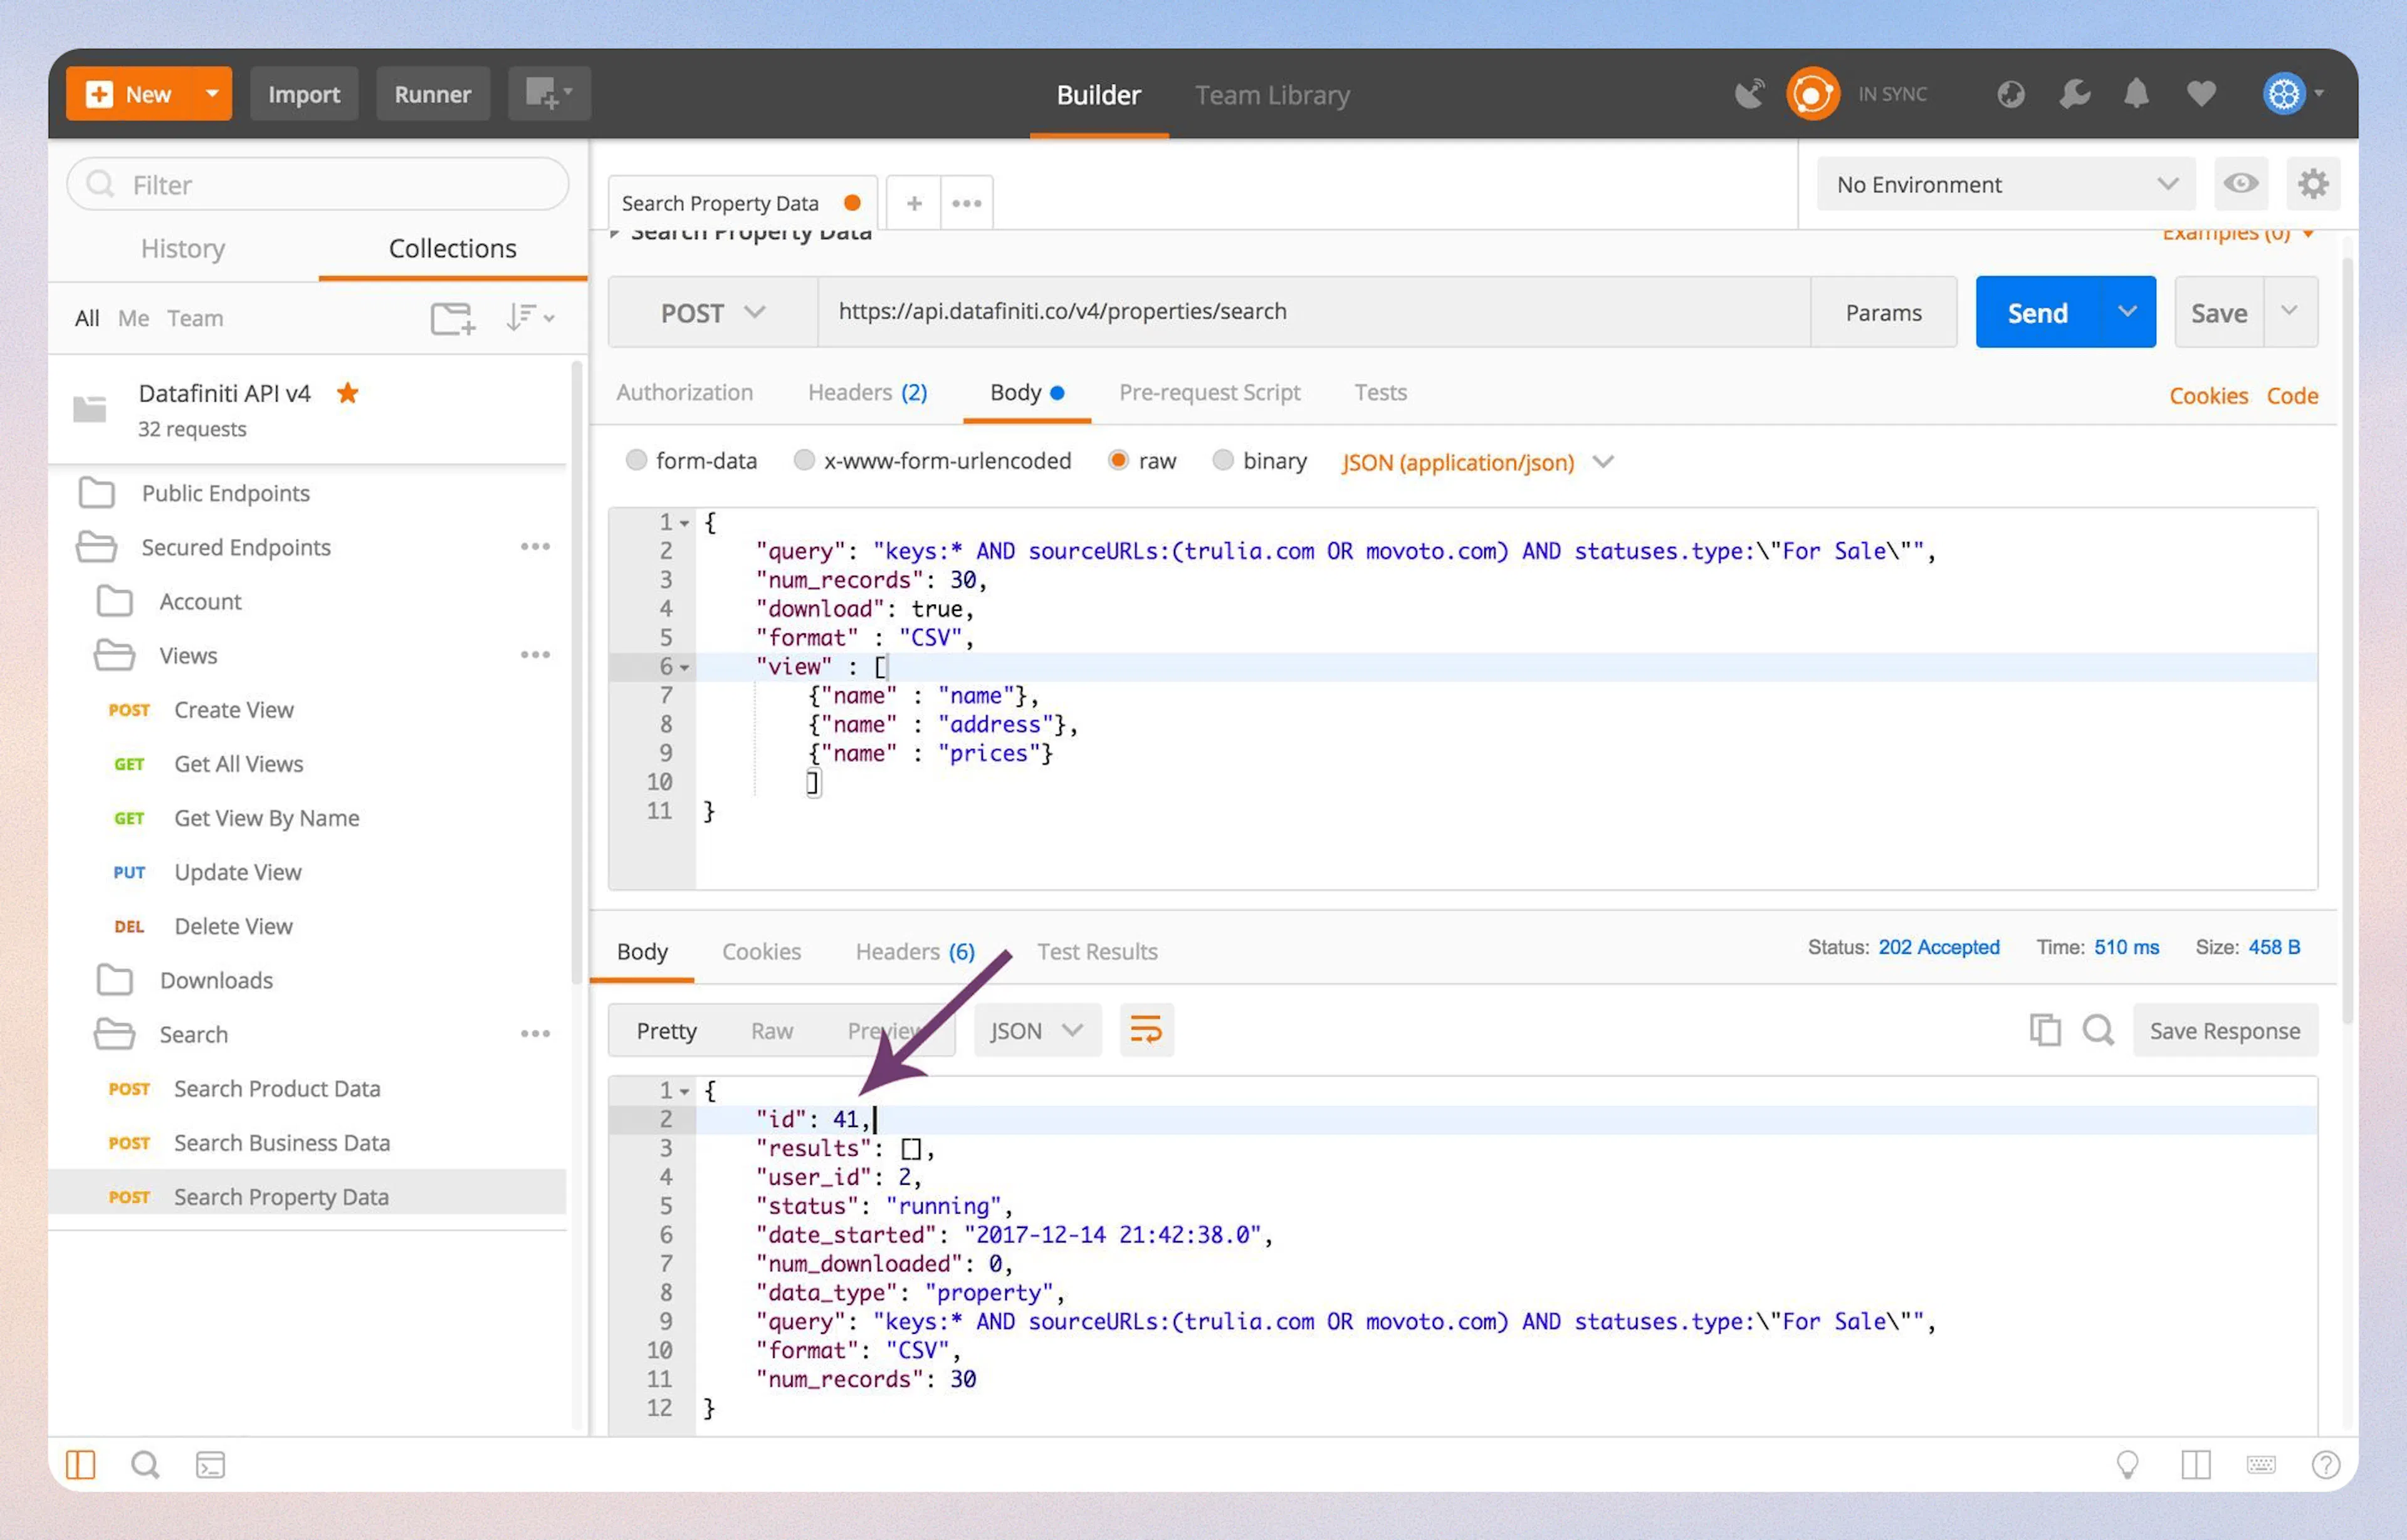Image resolution: width=2407 pixels, height=1540 pixels.
Task: Copy response to clipboard icon
Action: point(2044,1030)
